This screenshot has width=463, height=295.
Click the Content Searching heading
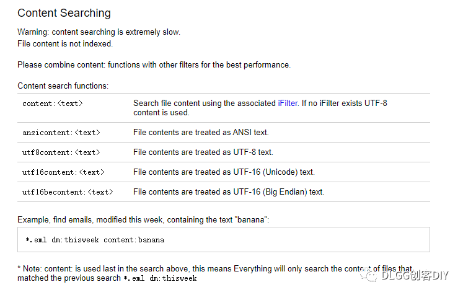(64, 13)
